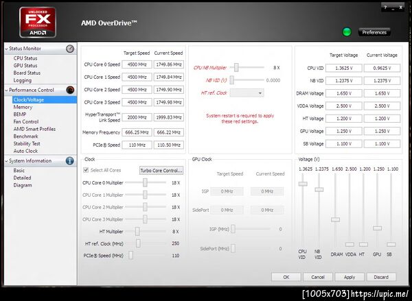Click HyperTransport Link target speed field
This screenshot has width=412, height=301.
pyautogui.click(x=137, y=117)
